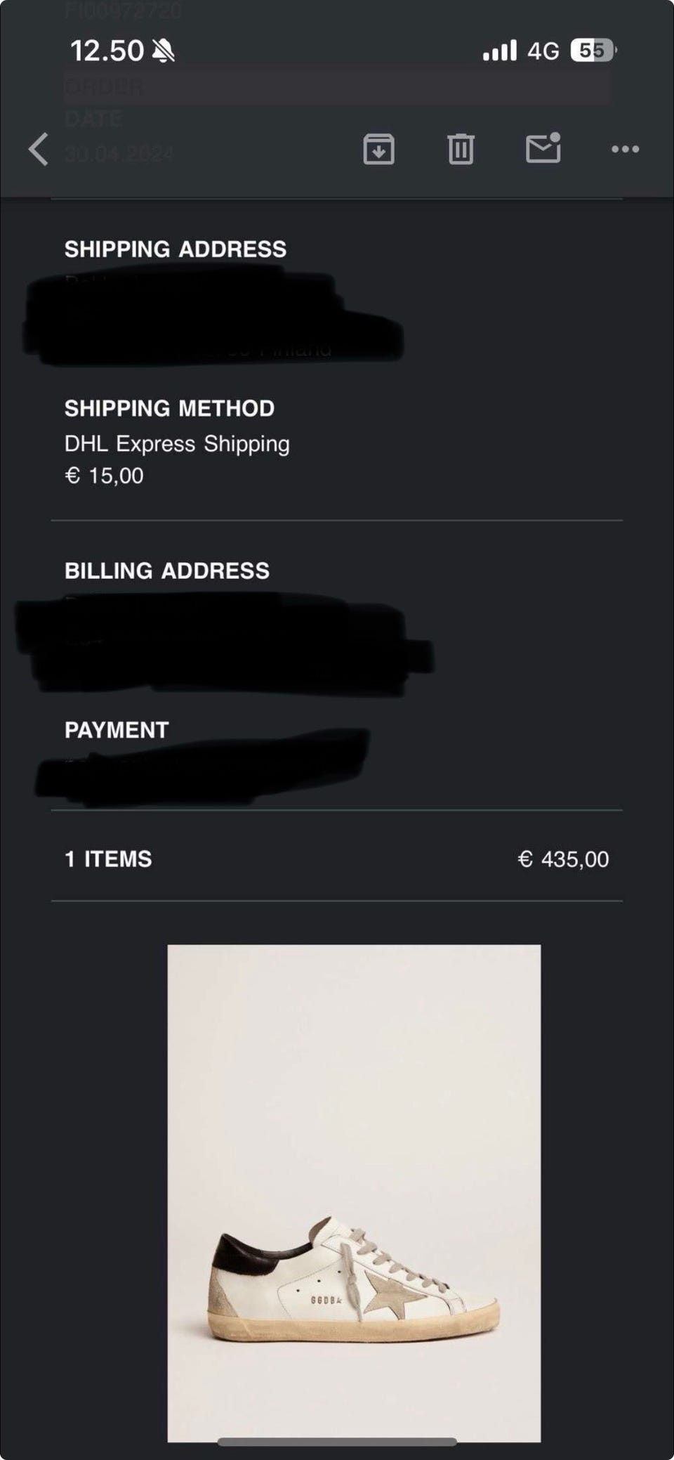The height and width of the screenshot is (1460, 674).
Task: Tap the battery level indicator
Action: 593,51
